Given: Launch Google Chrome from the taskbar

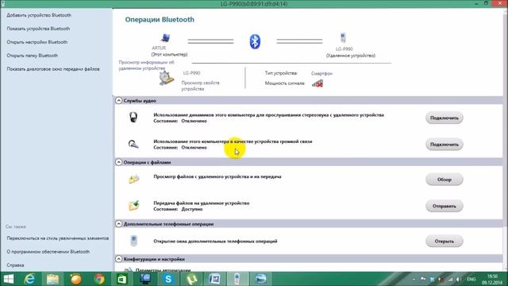Looking at the screenshot, I should coord(99,279).
